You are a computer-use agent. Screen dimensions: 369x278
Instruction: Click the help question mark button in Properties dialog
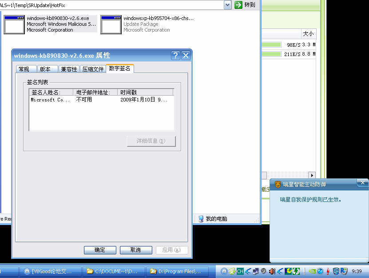pos(175,56)
